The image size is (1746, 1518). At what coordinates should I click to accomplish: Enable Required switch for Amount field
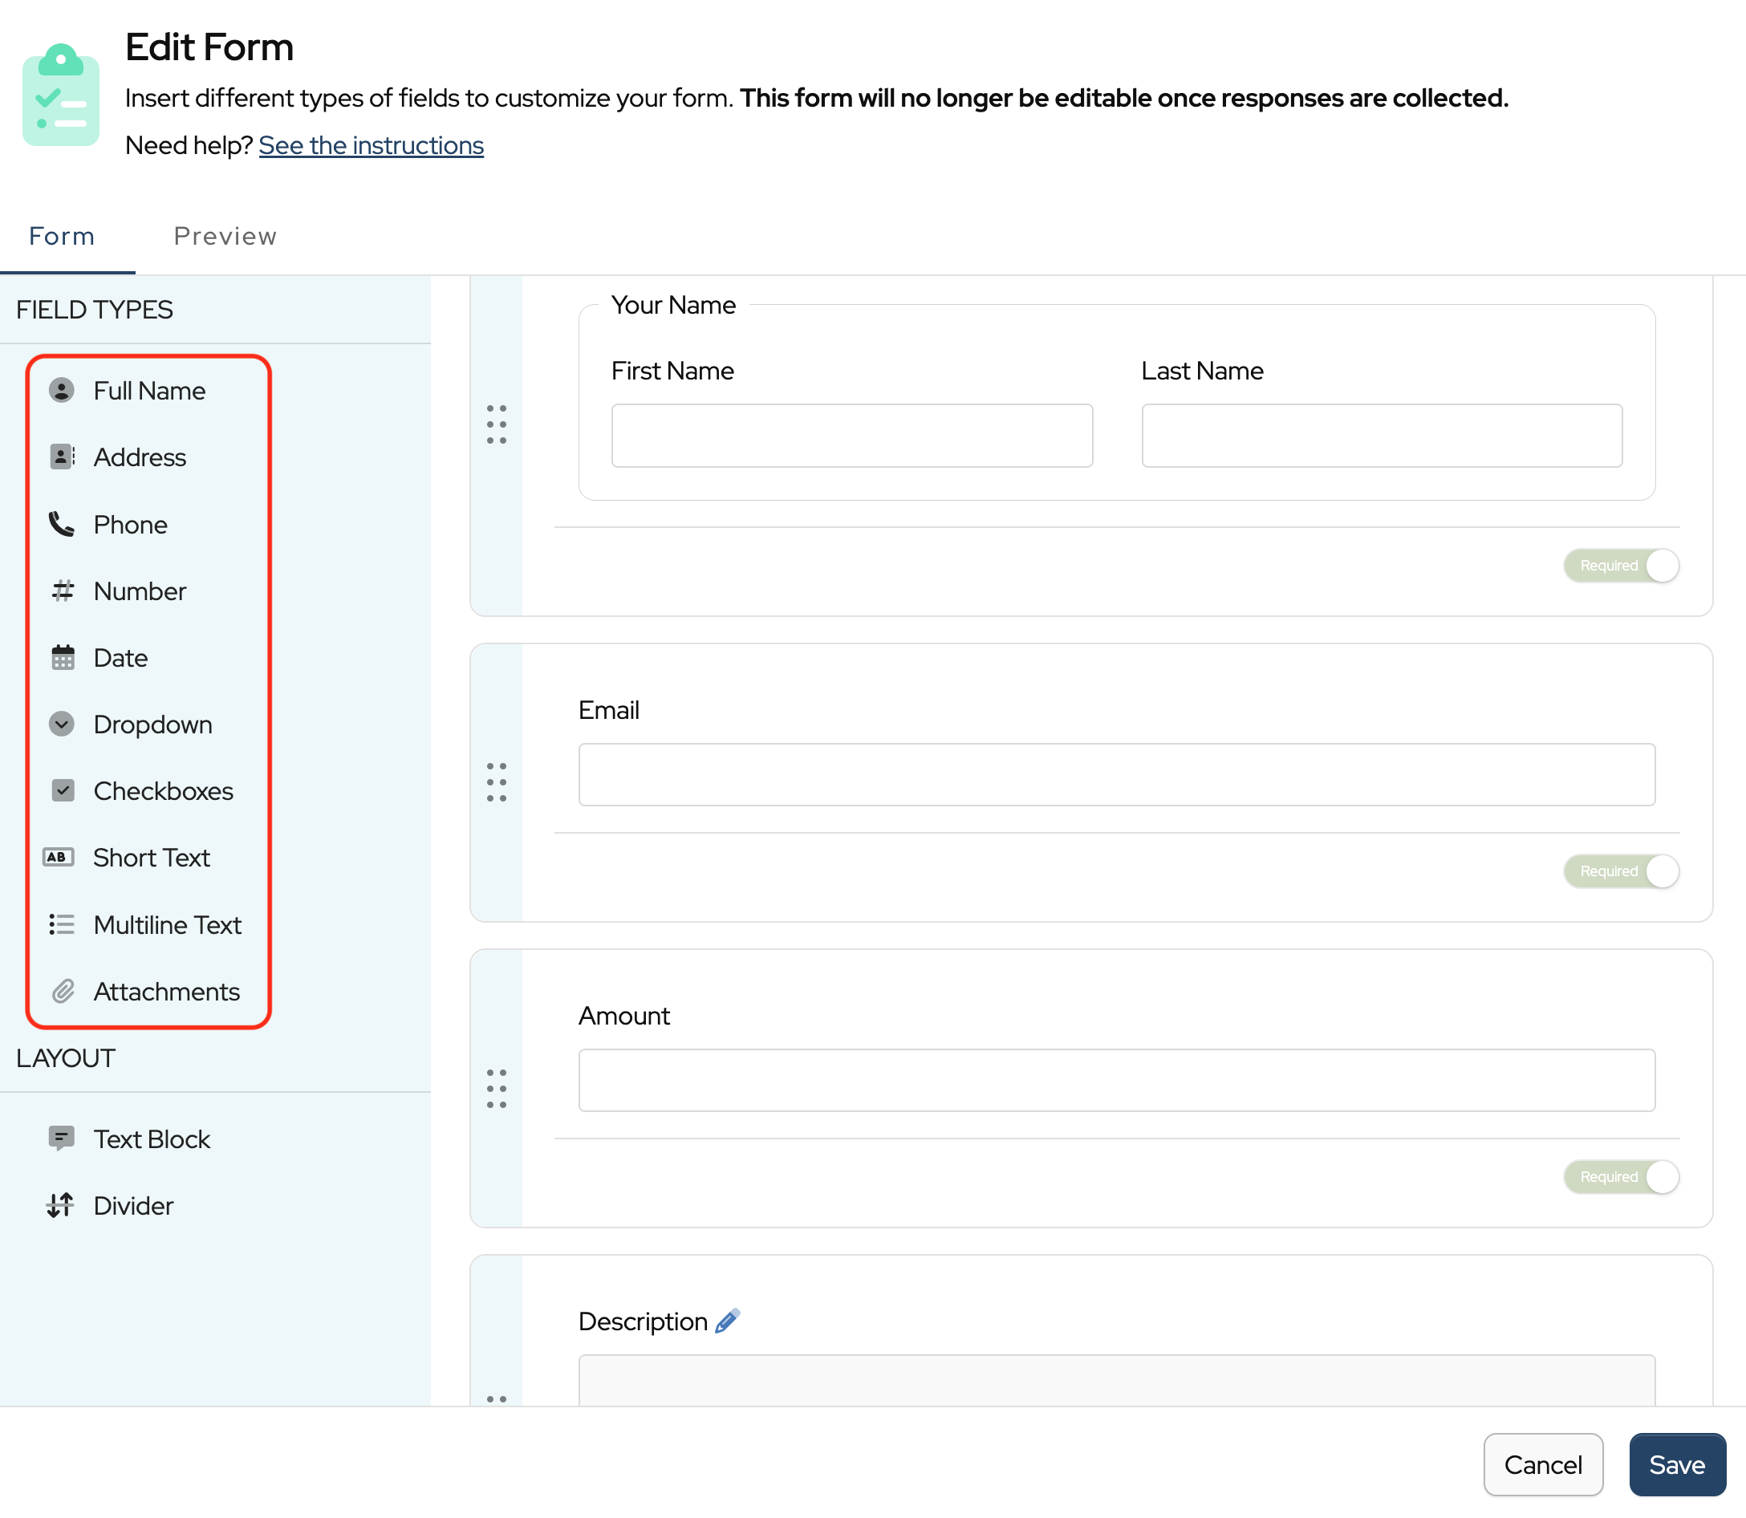coord(1621,1178)
